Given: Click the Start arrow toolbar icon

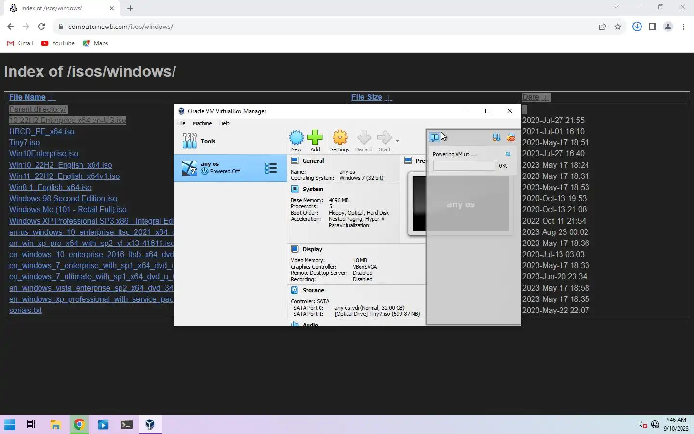Looking at the screenshot, I should coord(385,138).
